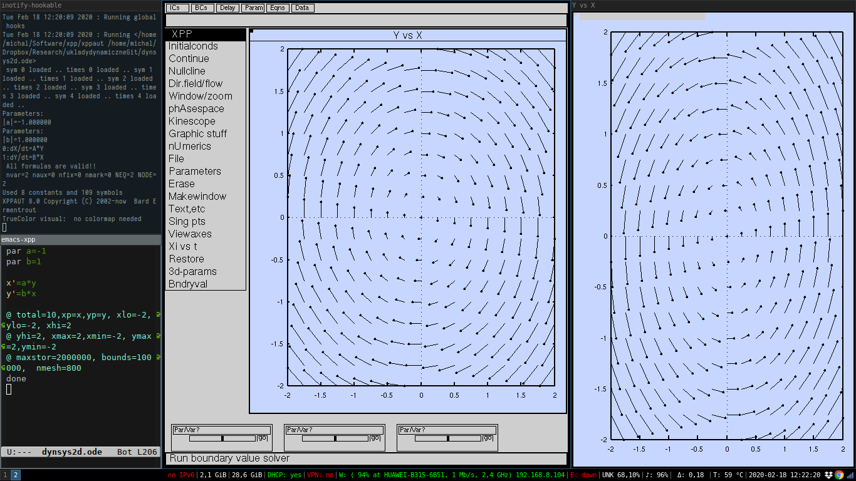Choose Restore from the XPP menu
Viewport: 856px width, 481px height.
206,259
